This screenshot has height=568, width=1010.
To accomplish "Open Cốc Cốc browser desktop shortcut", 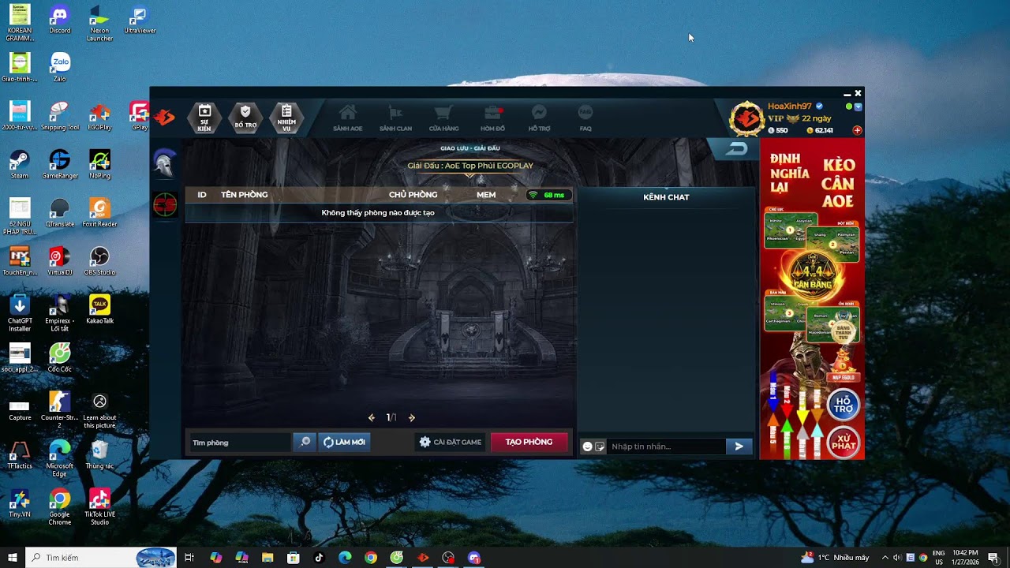I will (x=60, y=357).
